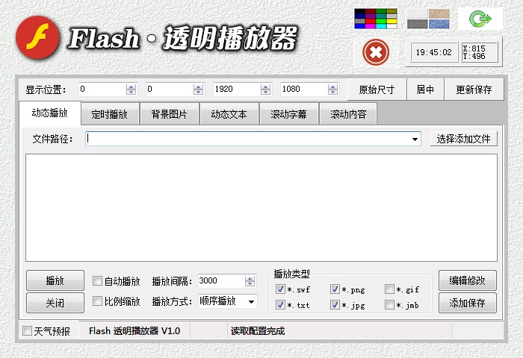Uncheck the *.txt file type
This screenshot has width=523, height=358.
pos(280,304)
